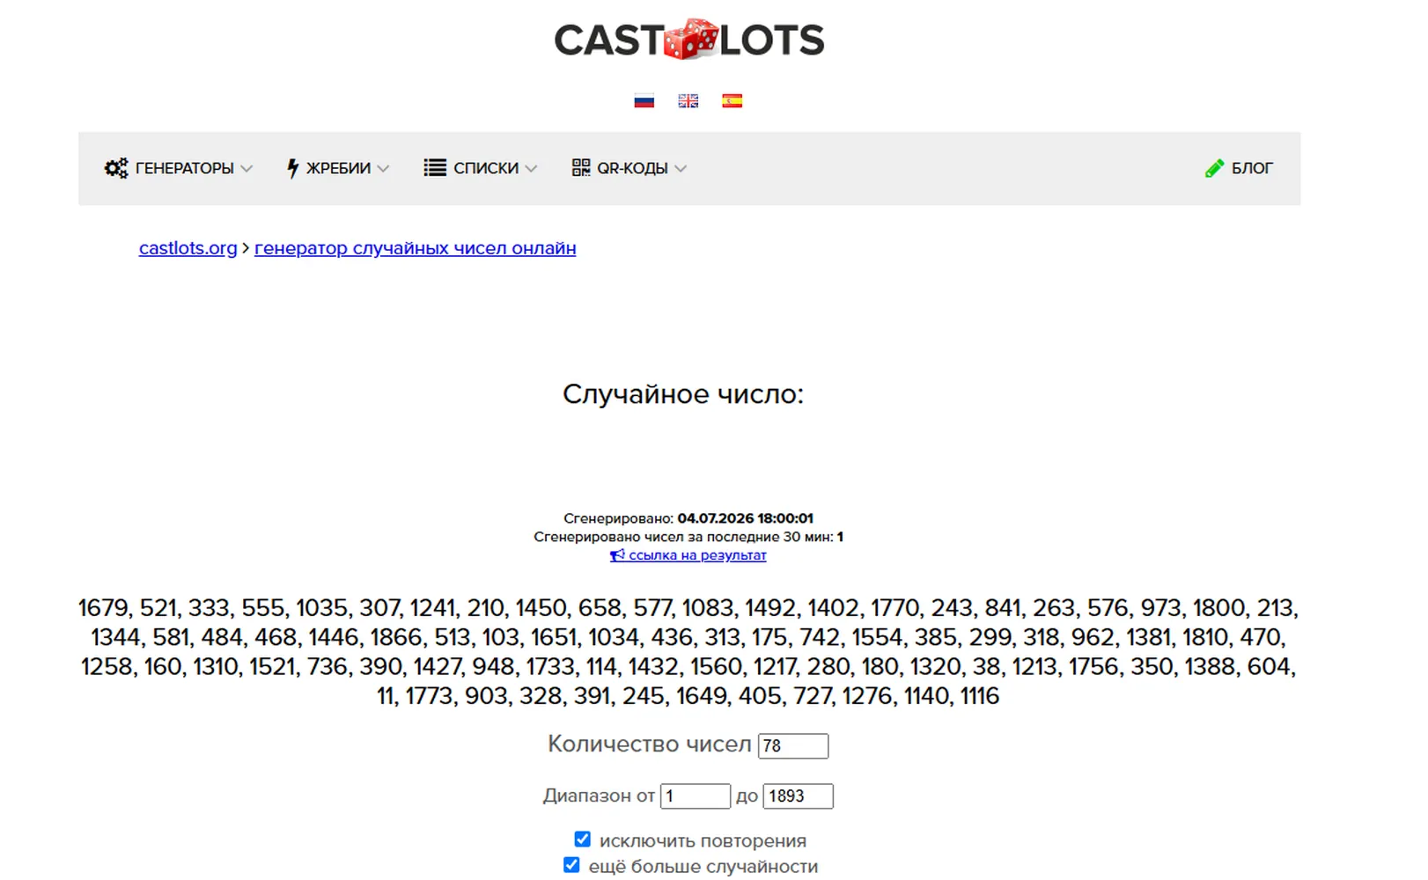
Task: Click the number 1258 in the results
Action: 106,667
